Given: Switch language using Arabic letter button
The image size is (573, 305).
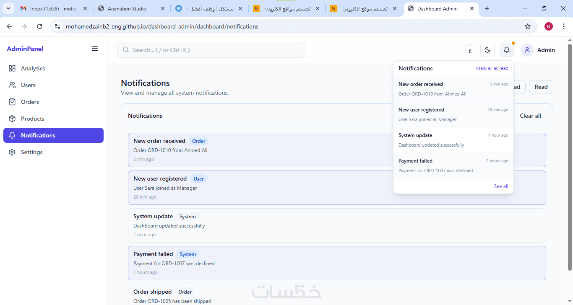Looking at the screenshot, I should 470,50.
